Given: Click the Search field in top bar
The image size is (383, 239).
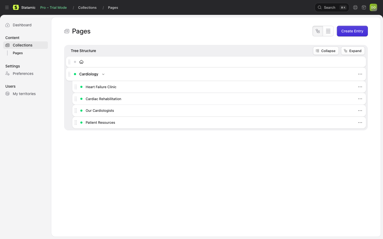Looking at the screenshot, I should pyautogui.click(x=332, y=7).
